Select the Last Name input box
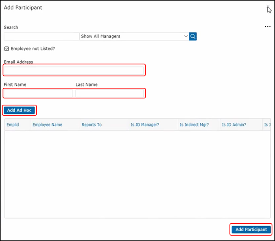This screenshot has height=241, width=275. click(x=110, y=93)
